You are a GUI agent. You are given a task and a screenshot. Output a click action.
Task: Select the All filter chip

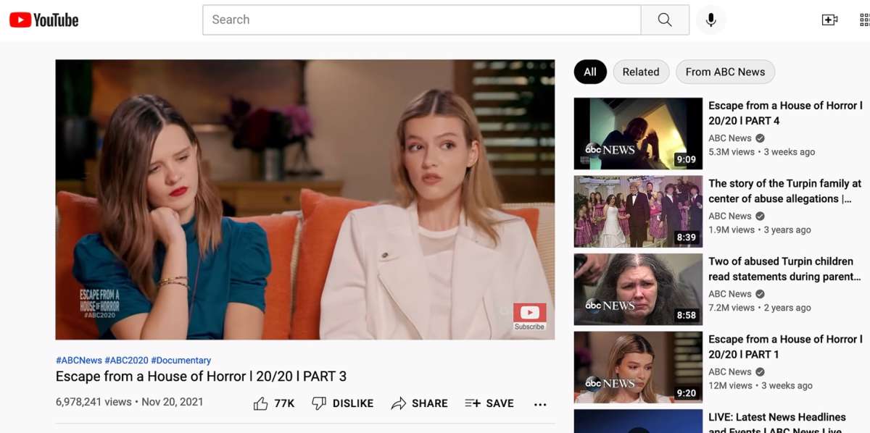point(590,72)
